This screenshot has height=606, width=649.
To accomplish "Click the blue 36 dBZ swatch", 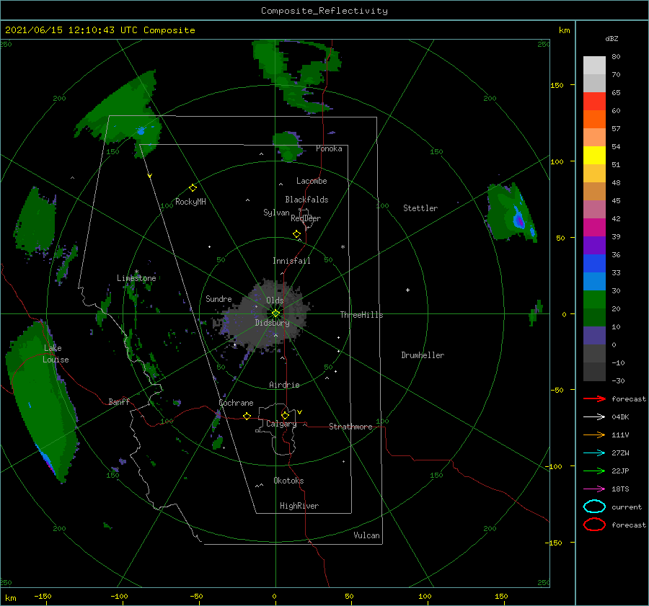I will coord(594,263).
